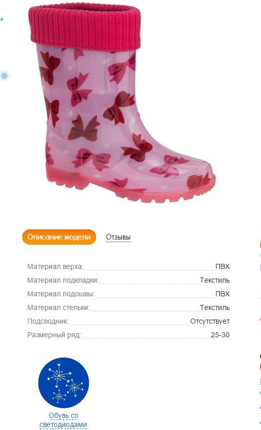Select the Материал подкладки label
The height and width of the screenshot is (430, 261).
pyautogui.click(x=63, y=280)
